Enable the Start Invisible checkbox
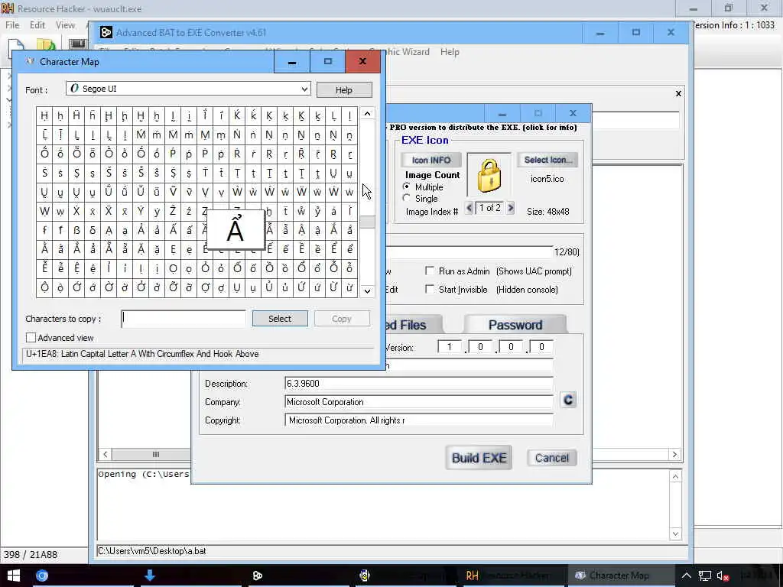Image resolution: width=783 pixels, height=587 pixels. point(430,289)
